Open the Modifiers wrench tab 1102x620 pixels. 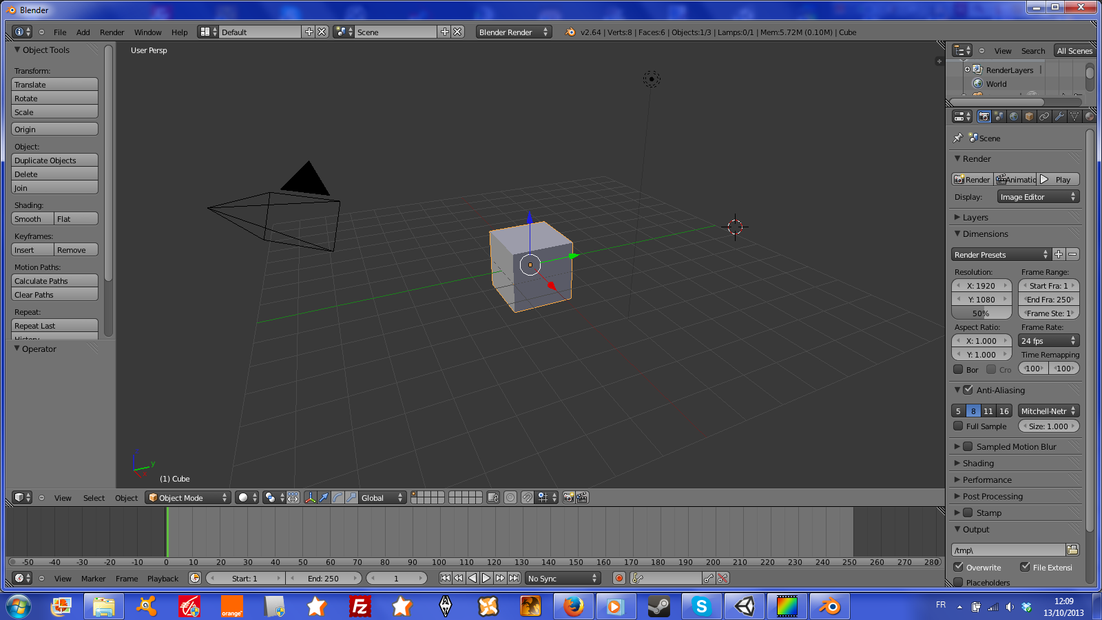1059,117
